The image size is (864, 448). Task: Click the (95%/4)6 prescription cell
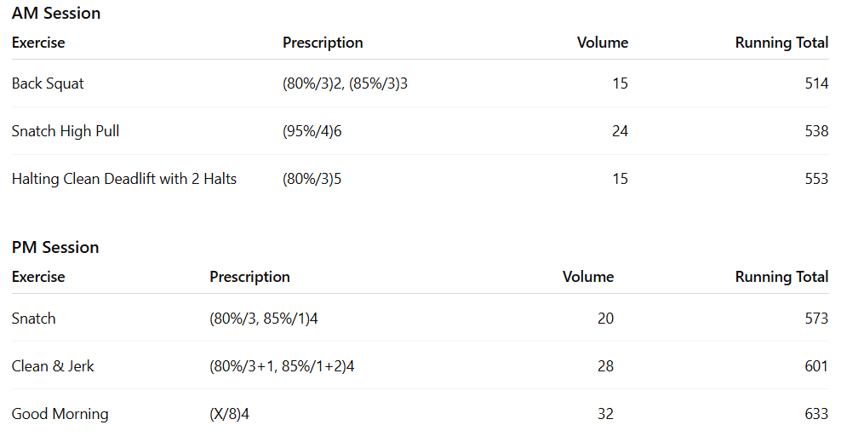click(x=312, y=131)
